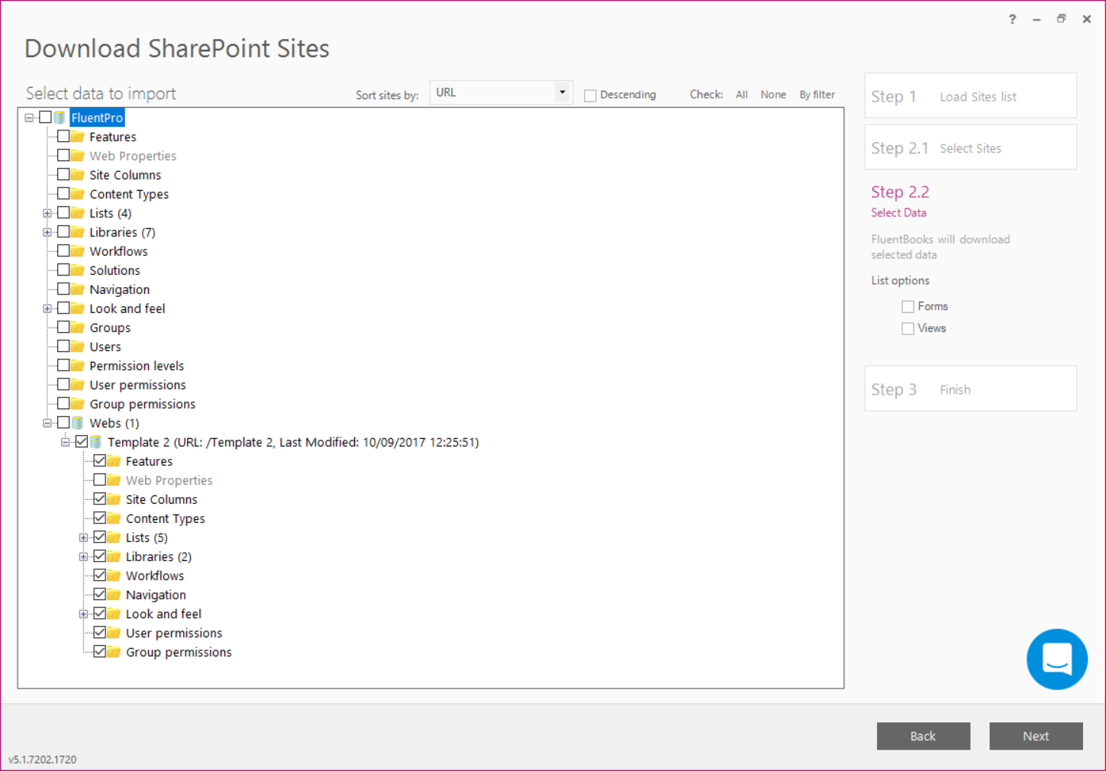Uncheck the Template 2 site checkbox

pos(82,442)
